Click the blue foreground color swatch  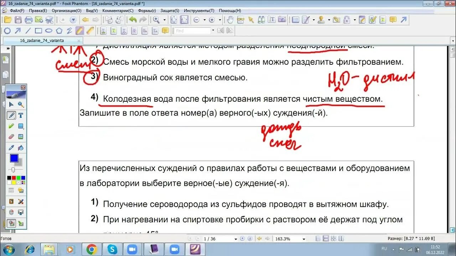click(14, 158)
